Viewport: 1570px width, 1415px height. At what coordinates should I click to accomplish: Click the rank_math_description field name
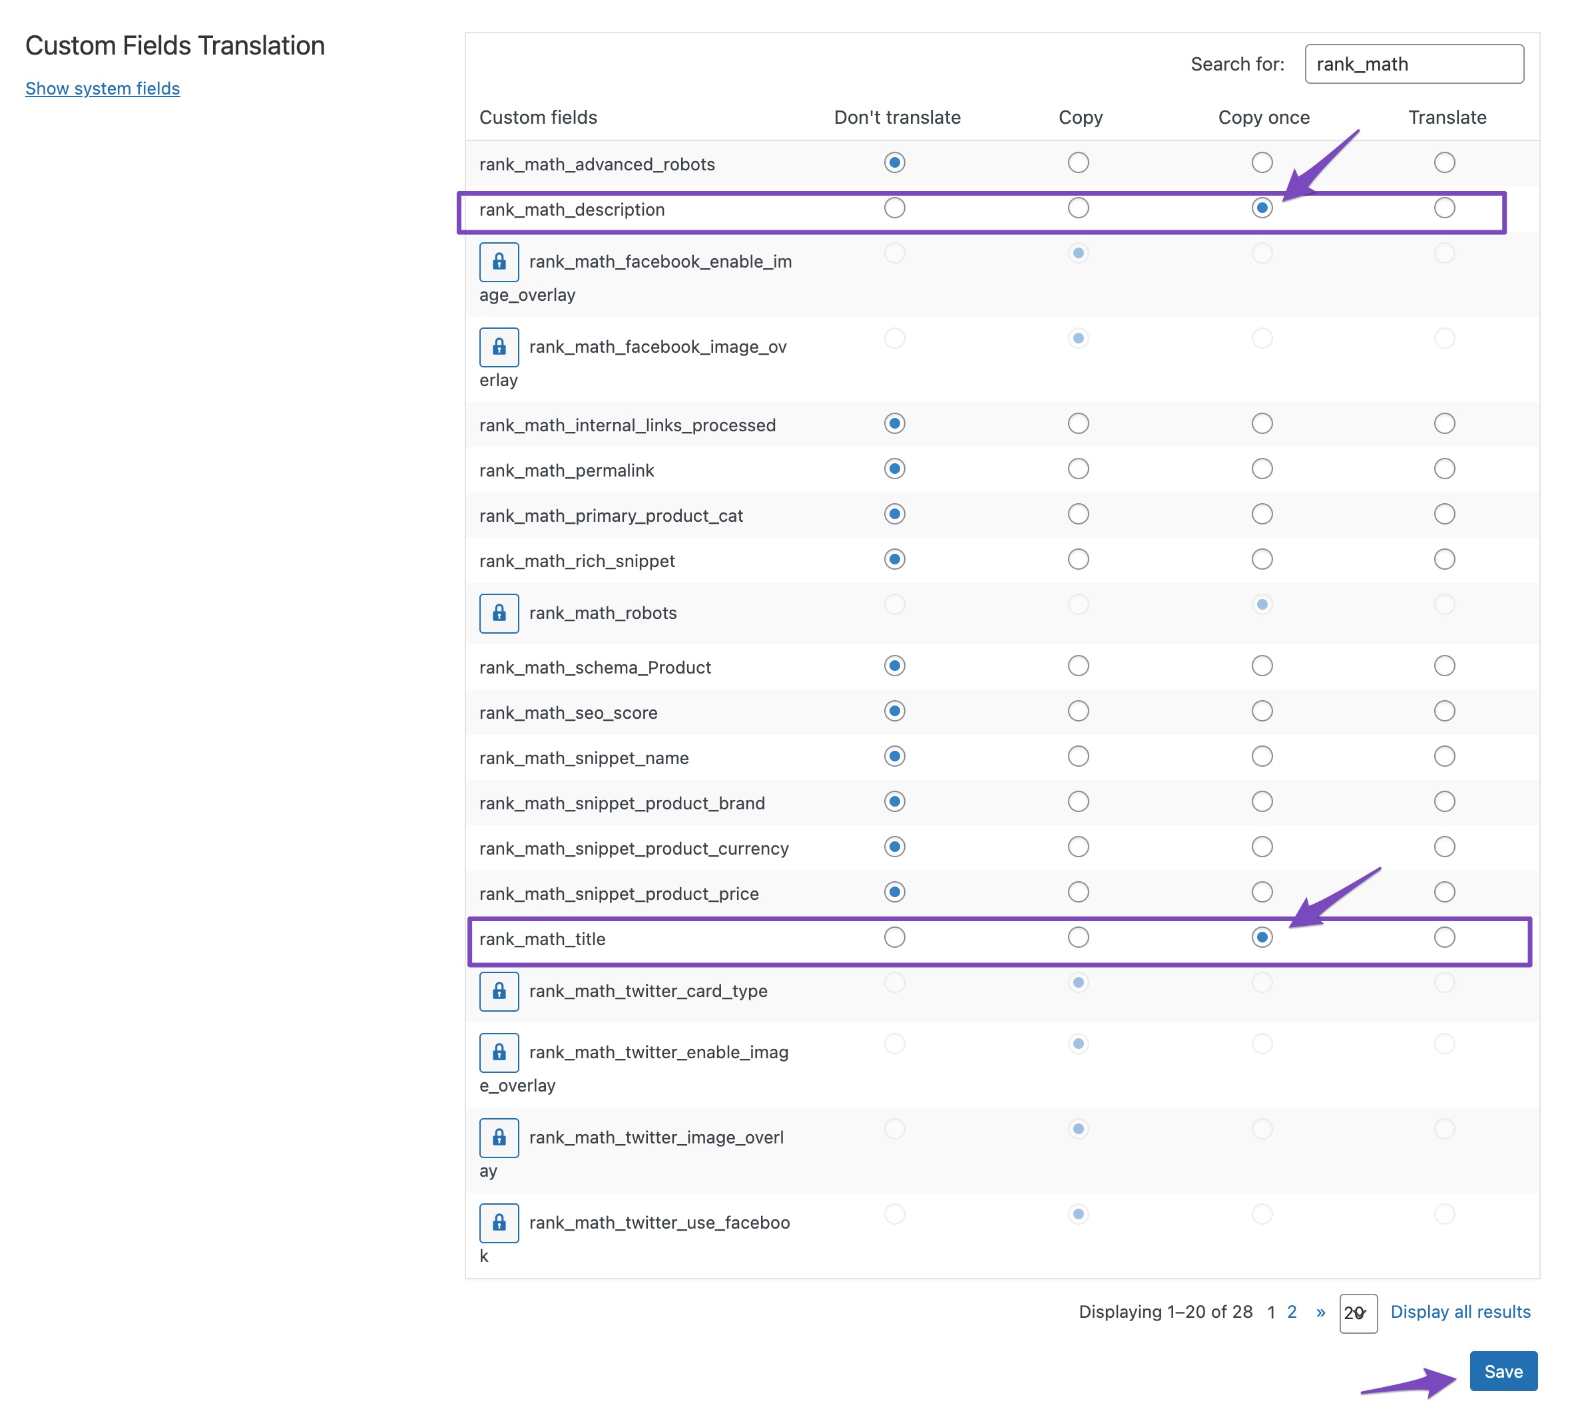tap(571, 210)
